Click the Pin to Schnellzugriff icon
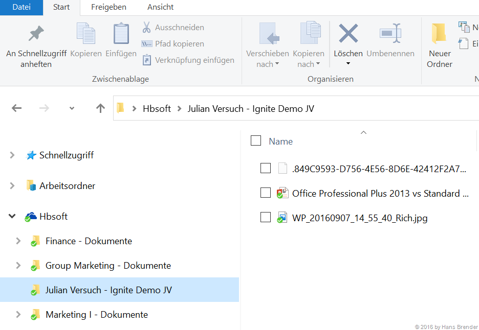Screen dimensions: 479x330 point(36,34)
